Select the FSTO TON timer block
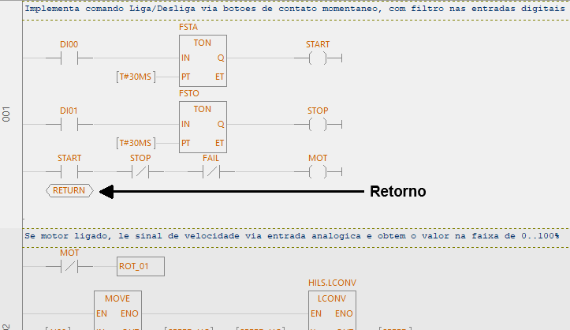Image resolution: width=570 pixels, height=330 pixels. click(203, 127)
